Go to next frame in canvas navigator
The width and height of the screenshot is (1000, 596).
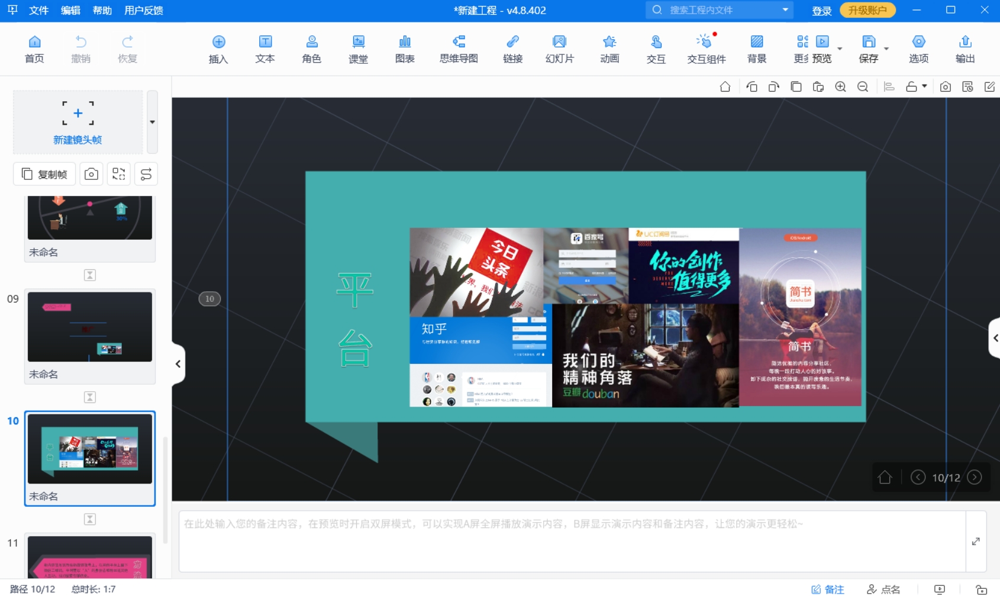tap(974, 477)
